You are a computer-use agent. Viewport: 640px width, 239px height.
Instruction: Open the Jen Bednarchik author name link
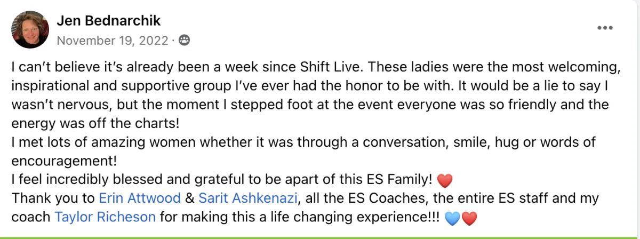click(x=108, y=21)
